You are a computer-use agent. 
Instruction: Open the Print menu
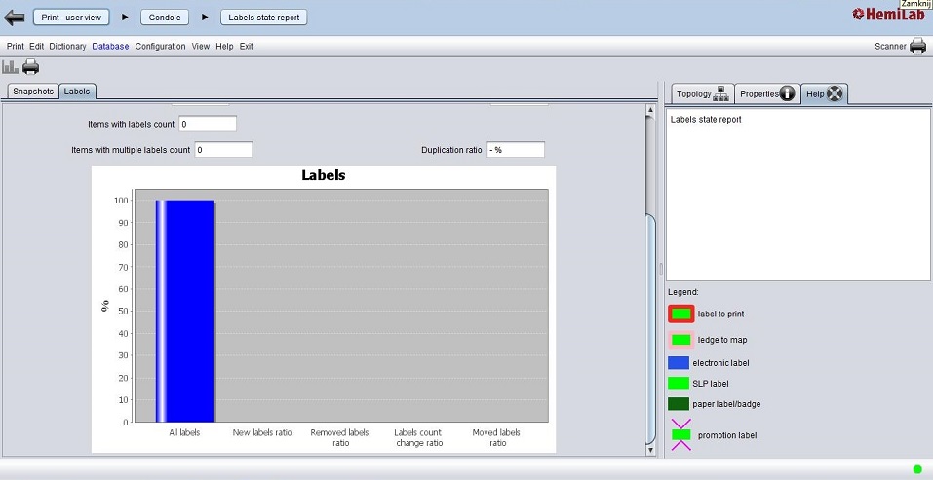pos(16,46)
